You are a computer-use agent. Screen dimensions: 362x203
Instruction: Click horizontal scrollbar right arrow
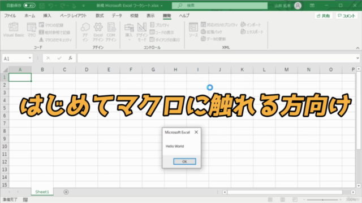tap(353, 192)
